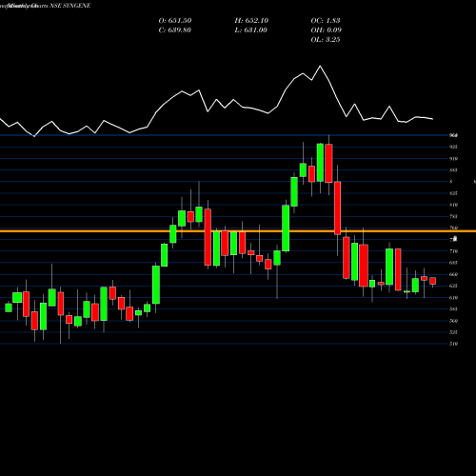Click the peak of the white indicator line
The width and height of the screenshot is (476, 476).
[x=320, y=66]
